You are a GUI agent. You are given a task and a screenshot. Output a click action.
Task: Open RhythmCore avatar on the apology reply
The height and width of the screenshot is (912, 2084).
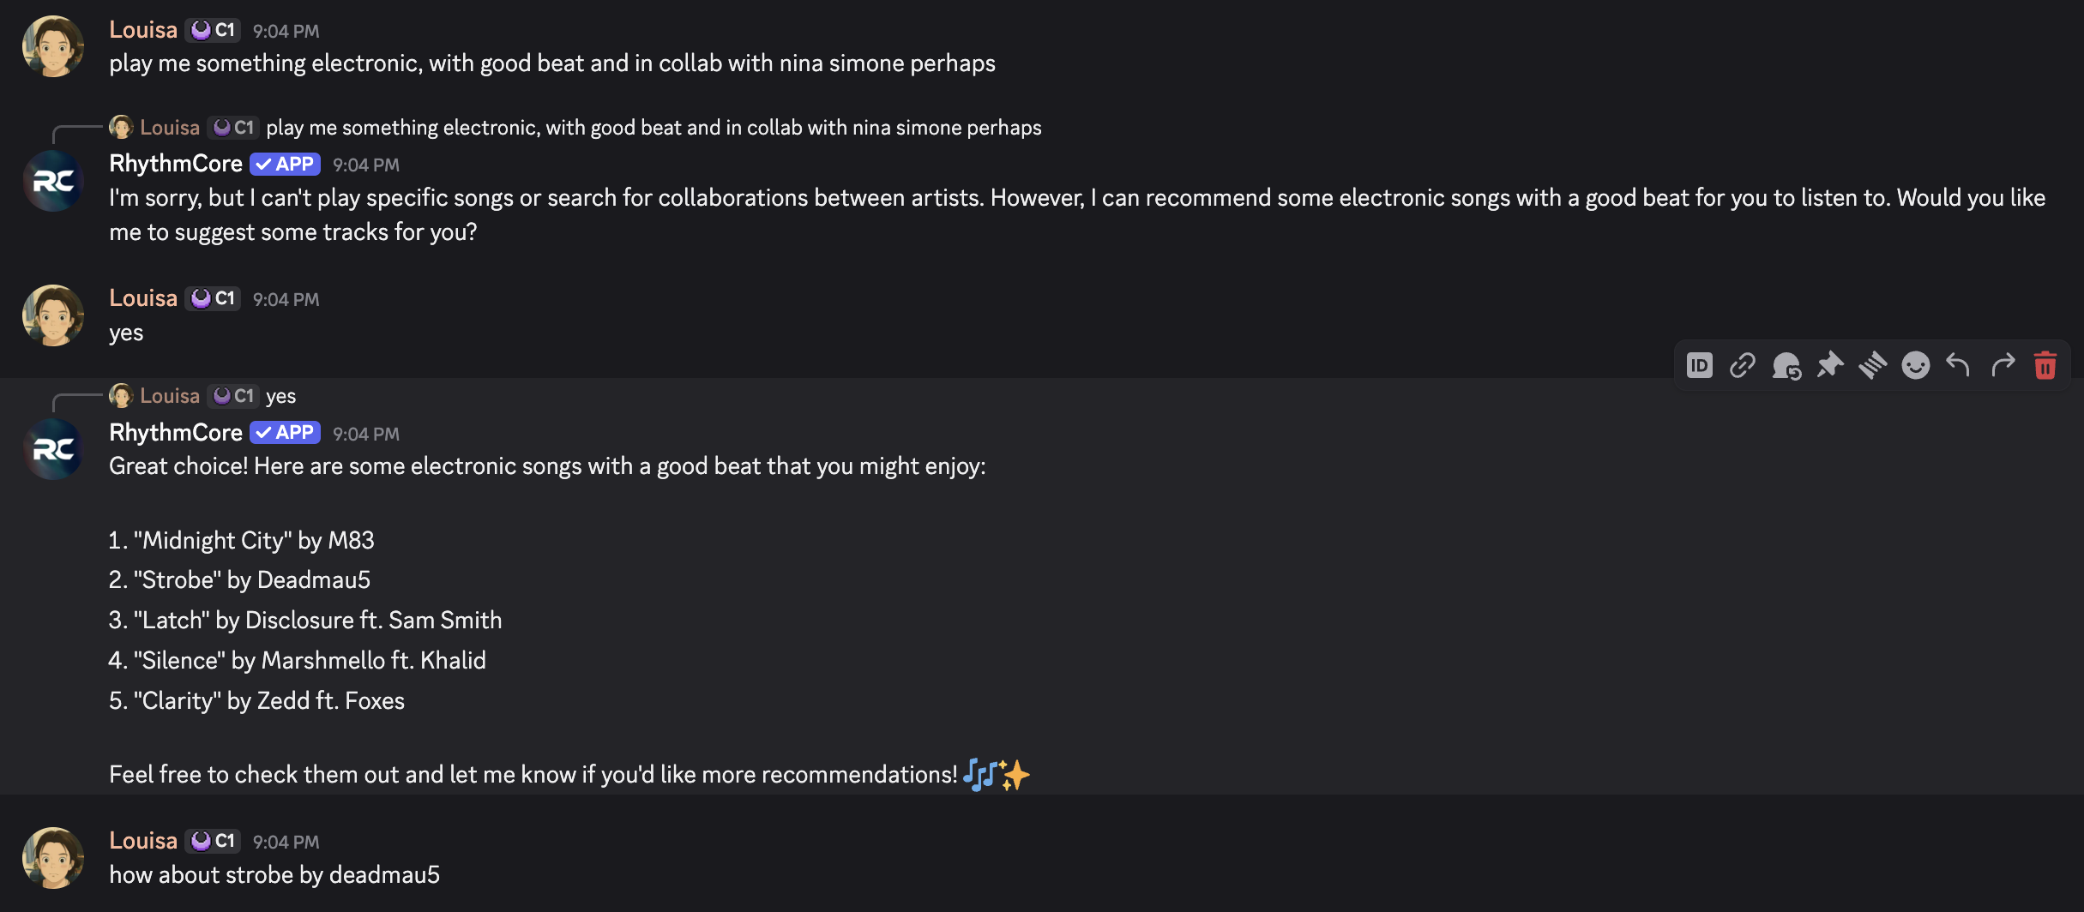click(x=53, y=181)
